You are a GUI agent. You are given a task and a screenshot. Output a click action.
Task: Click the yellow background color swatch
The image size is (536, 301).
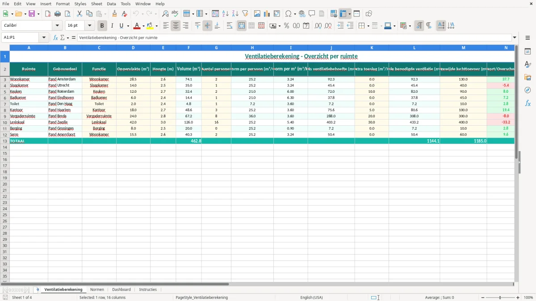(x=151, y=26)
